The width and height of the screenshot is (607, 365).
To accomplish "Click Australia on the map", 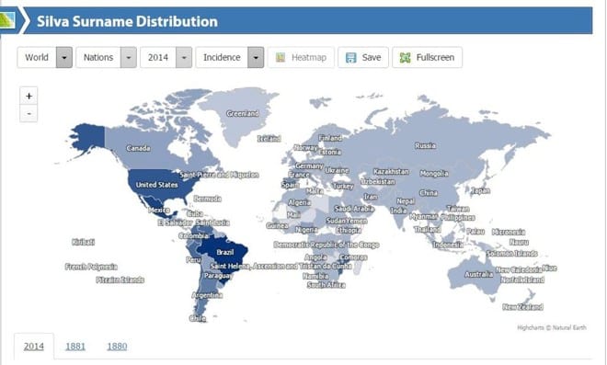I will coord(479,274).
